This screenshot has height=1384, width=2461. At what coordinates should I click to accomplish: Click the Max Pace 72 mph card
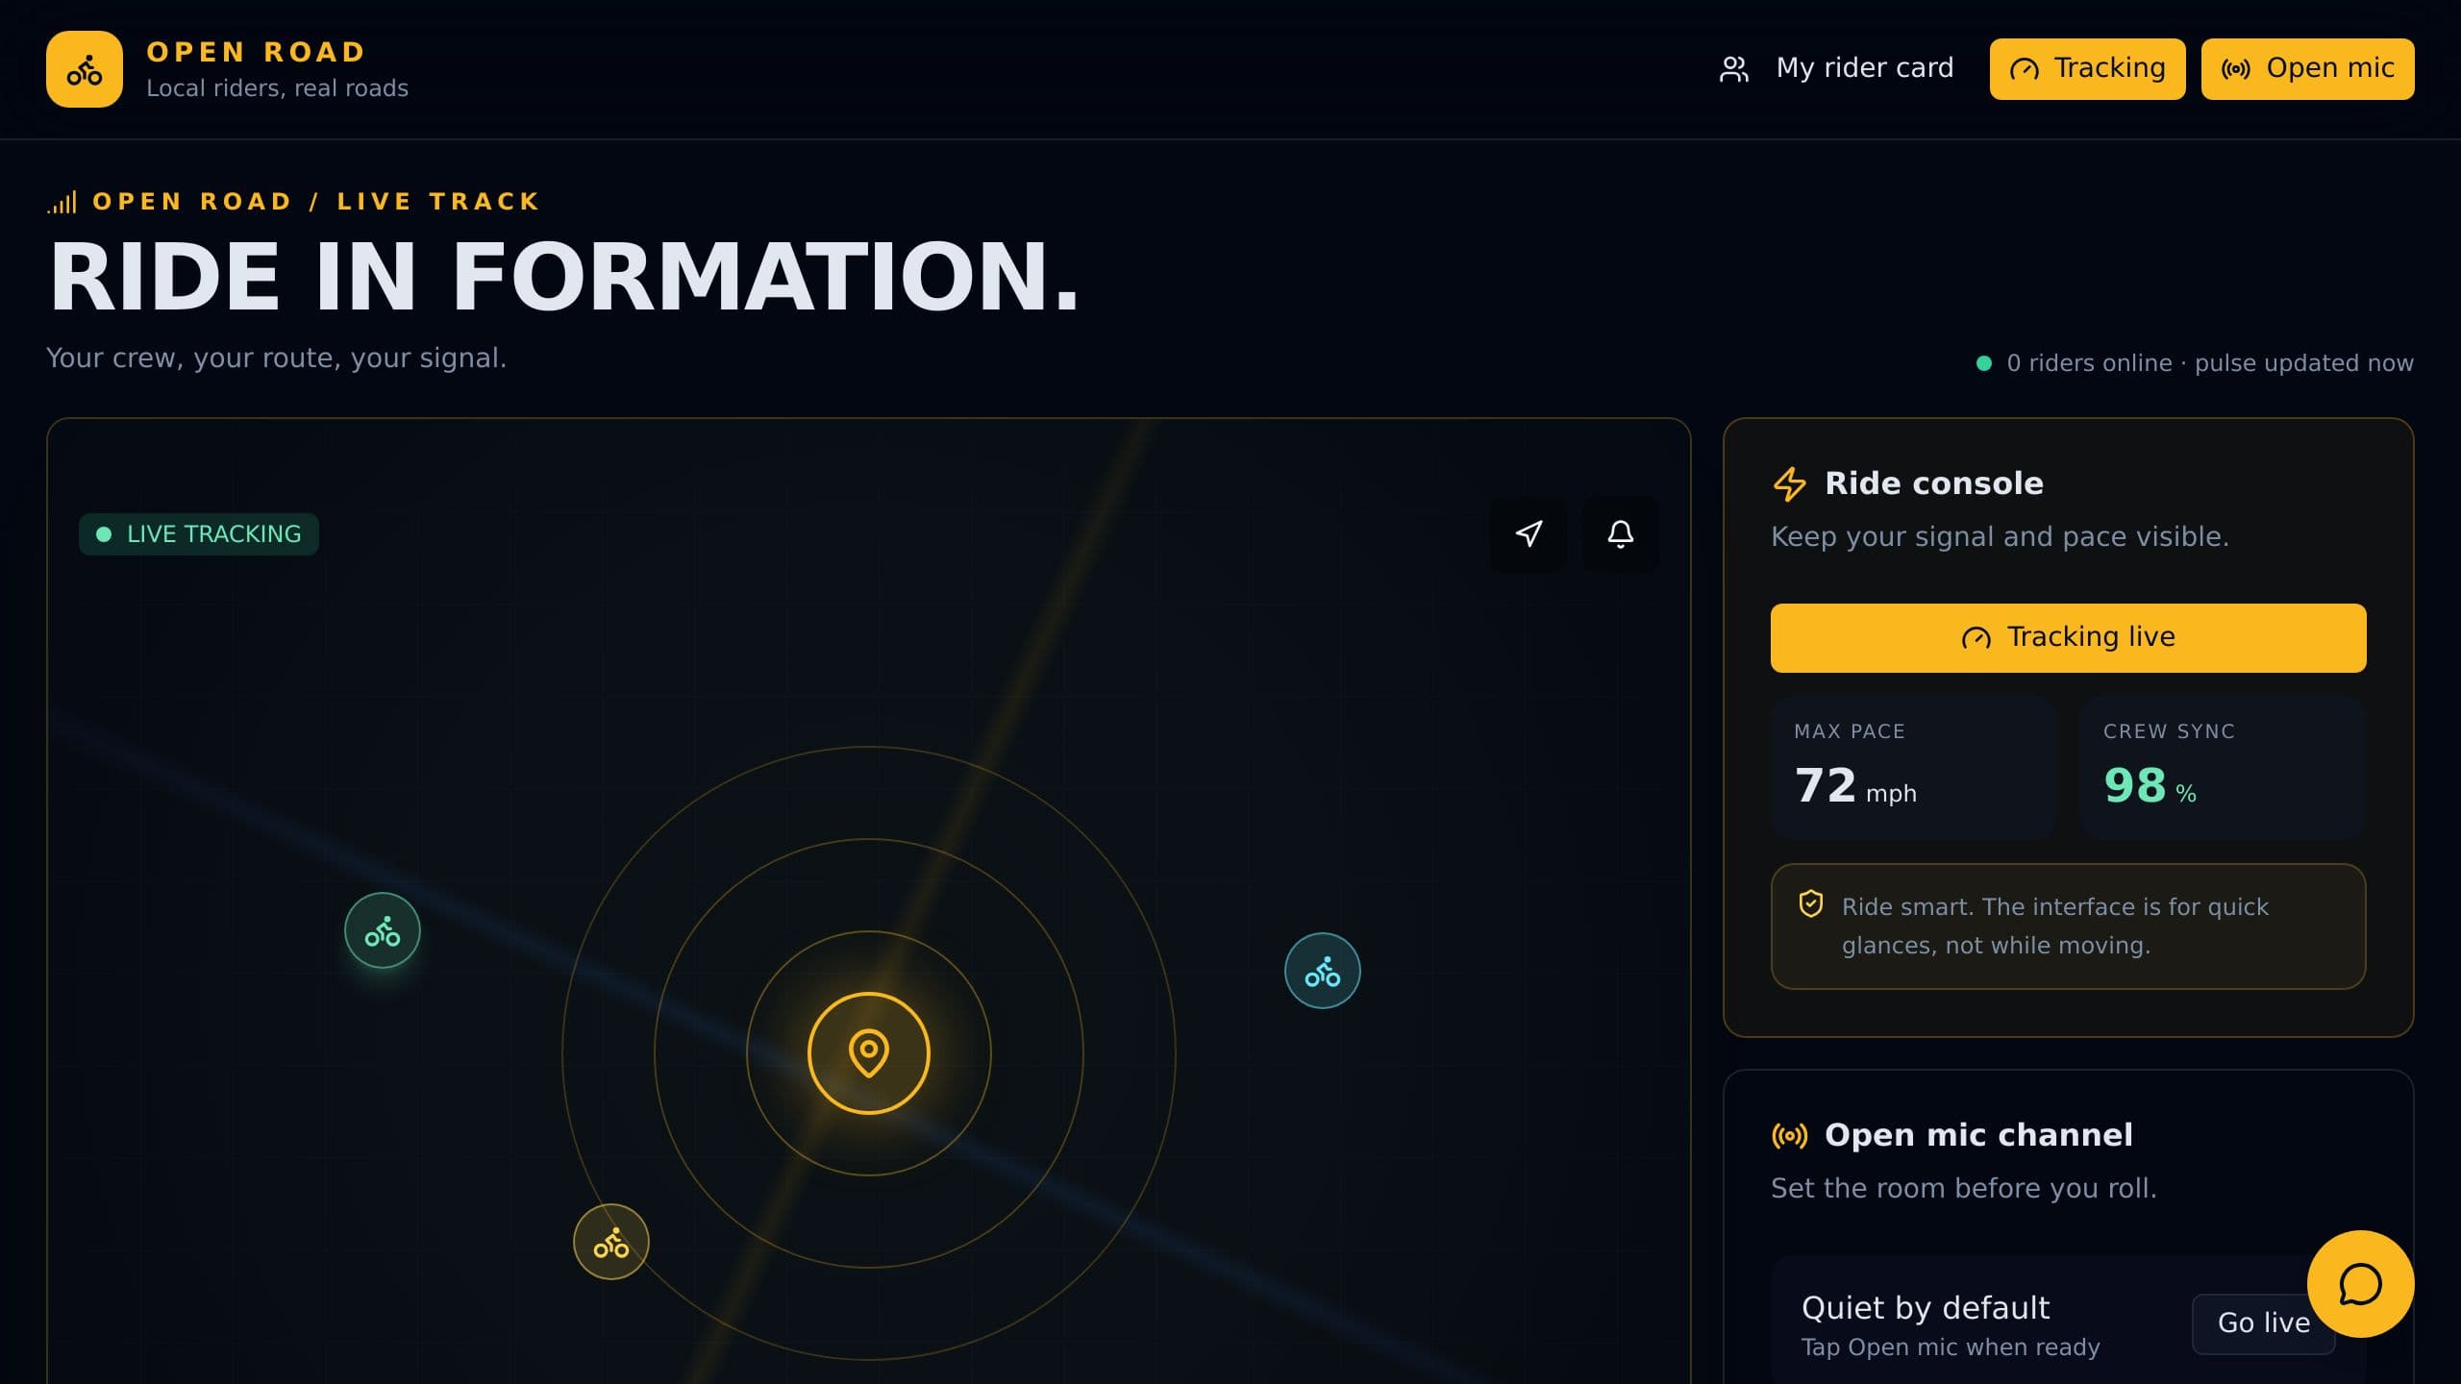(x=1913, y=767)
